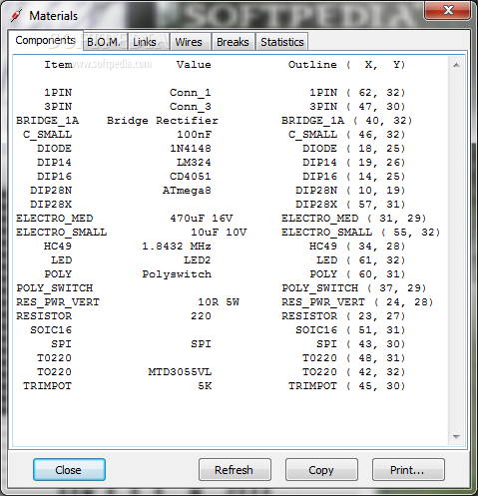This screenshot has height=496, width=478.
Task: Click the 1PIN item in the Item column
Action: point(58,93)
